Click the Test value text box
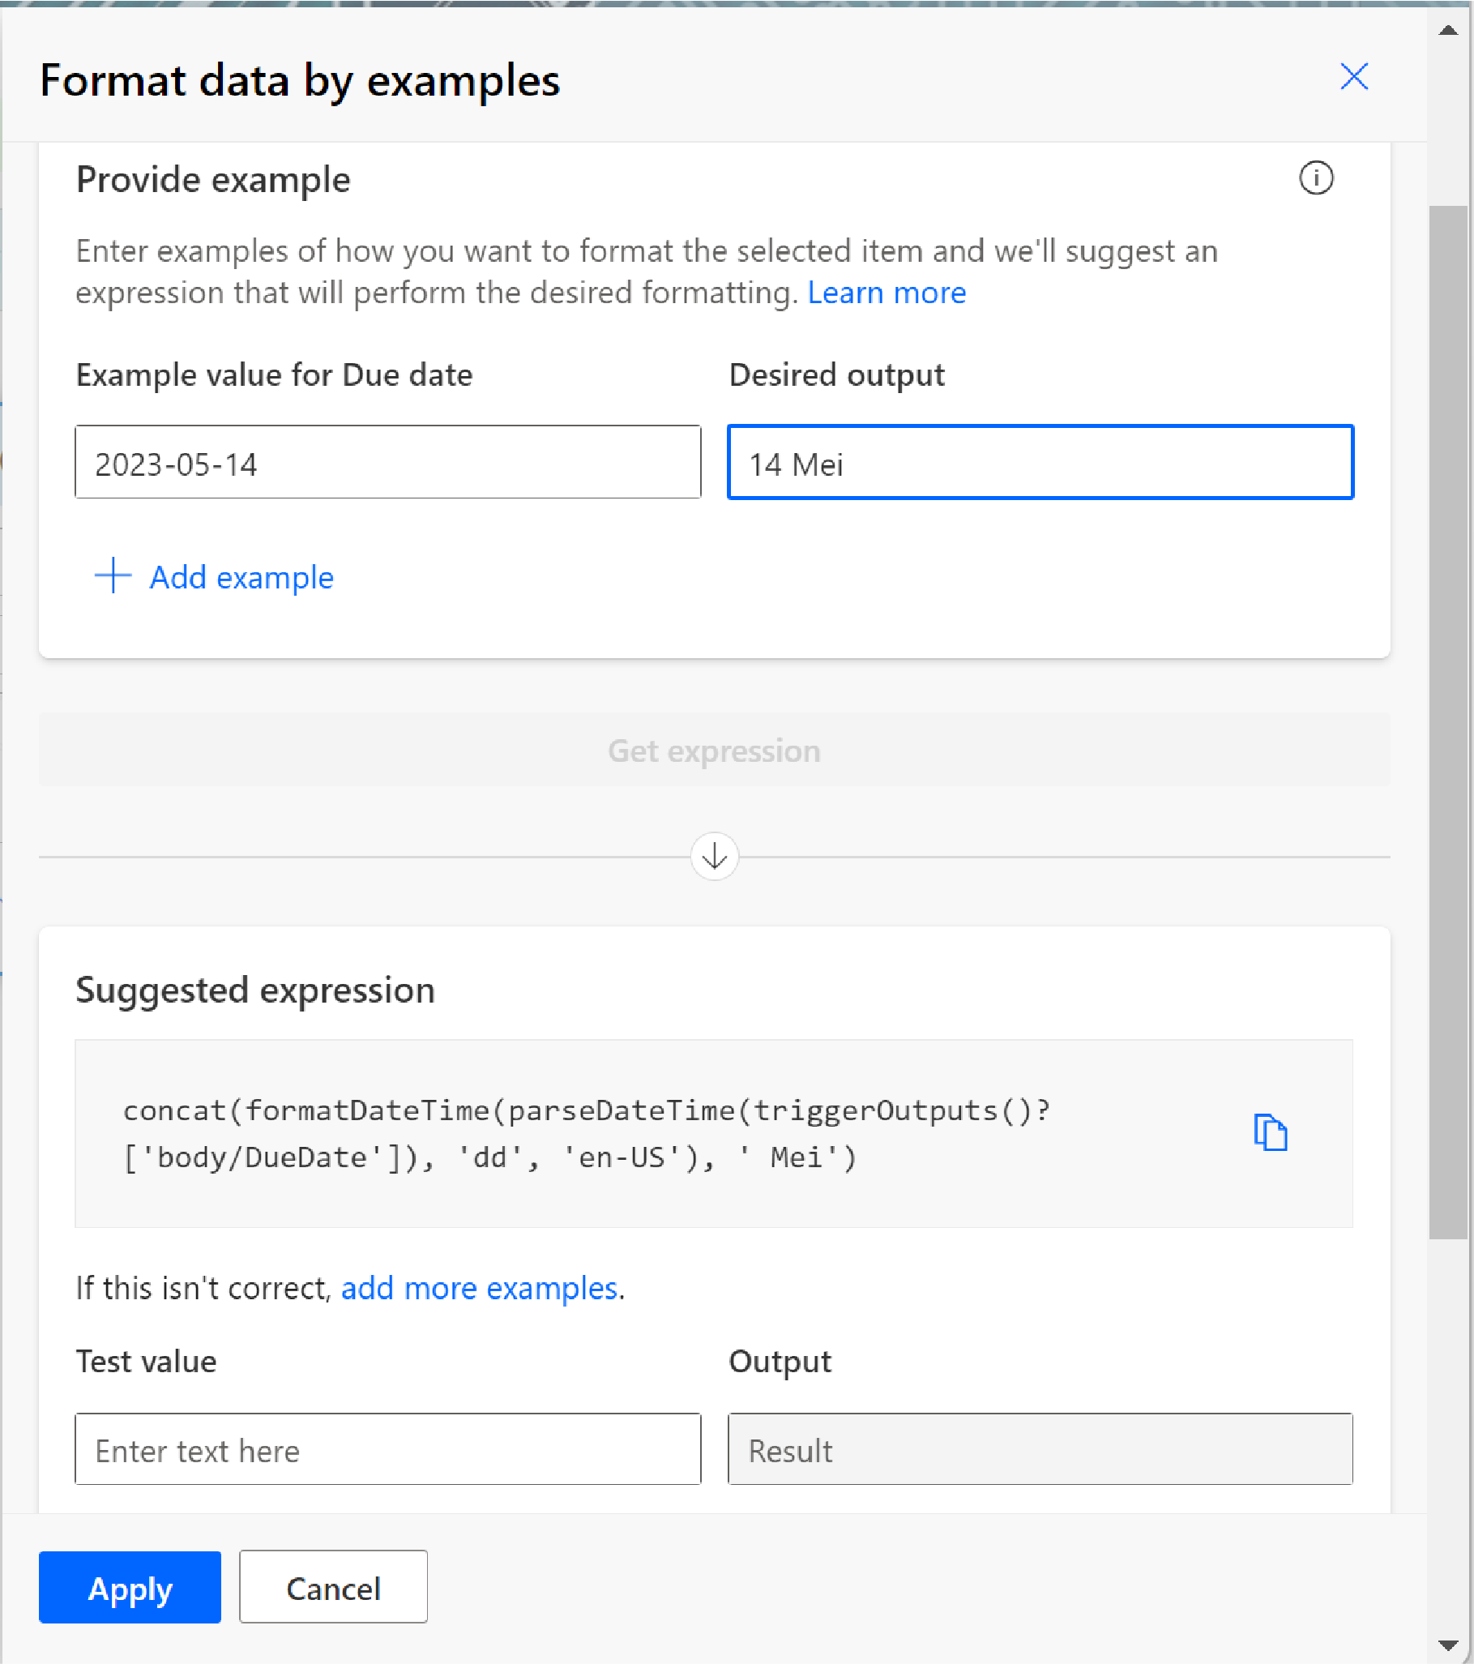Screen dimensions: 1474x1664 click(387, 1449)
